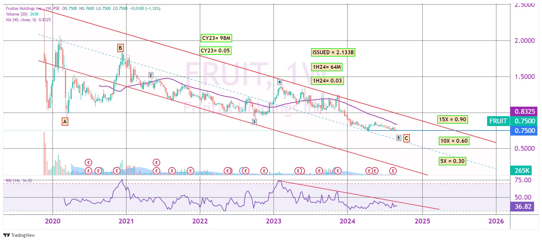Image resolution: width=542 pixels, height=241 pixels.
Task: Select the '5X = 0.30' target label
Action: coord(453,161)
